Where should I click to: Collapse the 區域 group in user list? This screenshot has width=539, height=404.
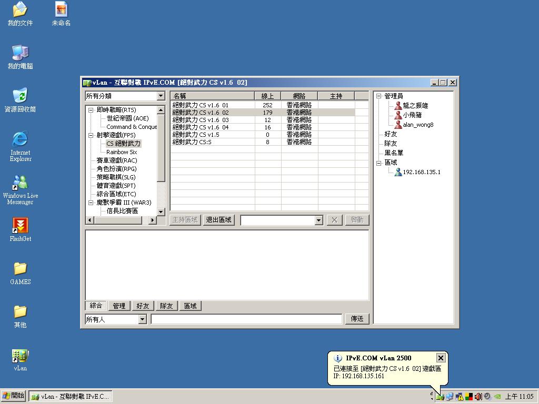[x=379, y=163]
